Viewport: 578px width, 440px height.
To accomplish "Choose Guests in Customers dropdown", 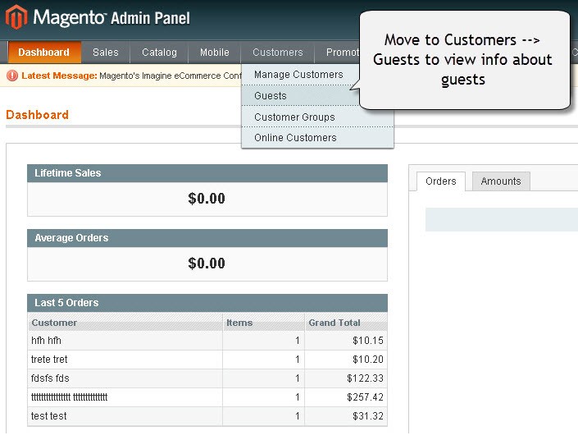I will coord(300,95).
